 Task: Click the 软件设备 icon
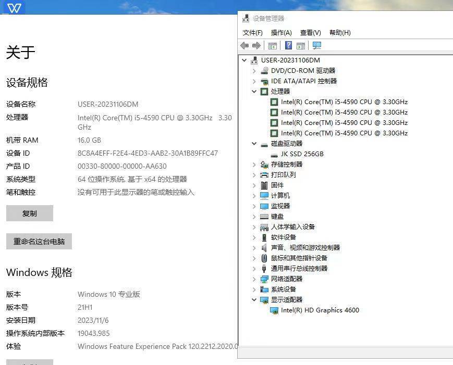tap(264, 237)
